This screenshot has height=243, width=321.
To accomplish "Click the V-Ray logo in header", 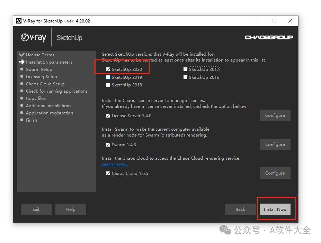I will [x=34, y=38].
